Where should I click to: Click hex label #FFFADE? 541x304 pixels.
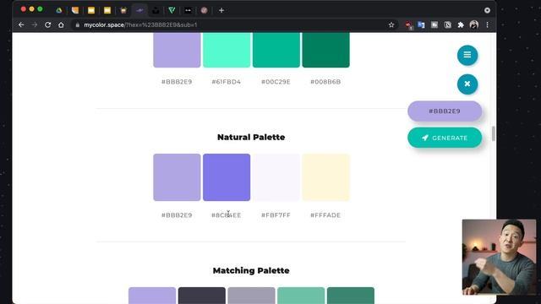325,215
